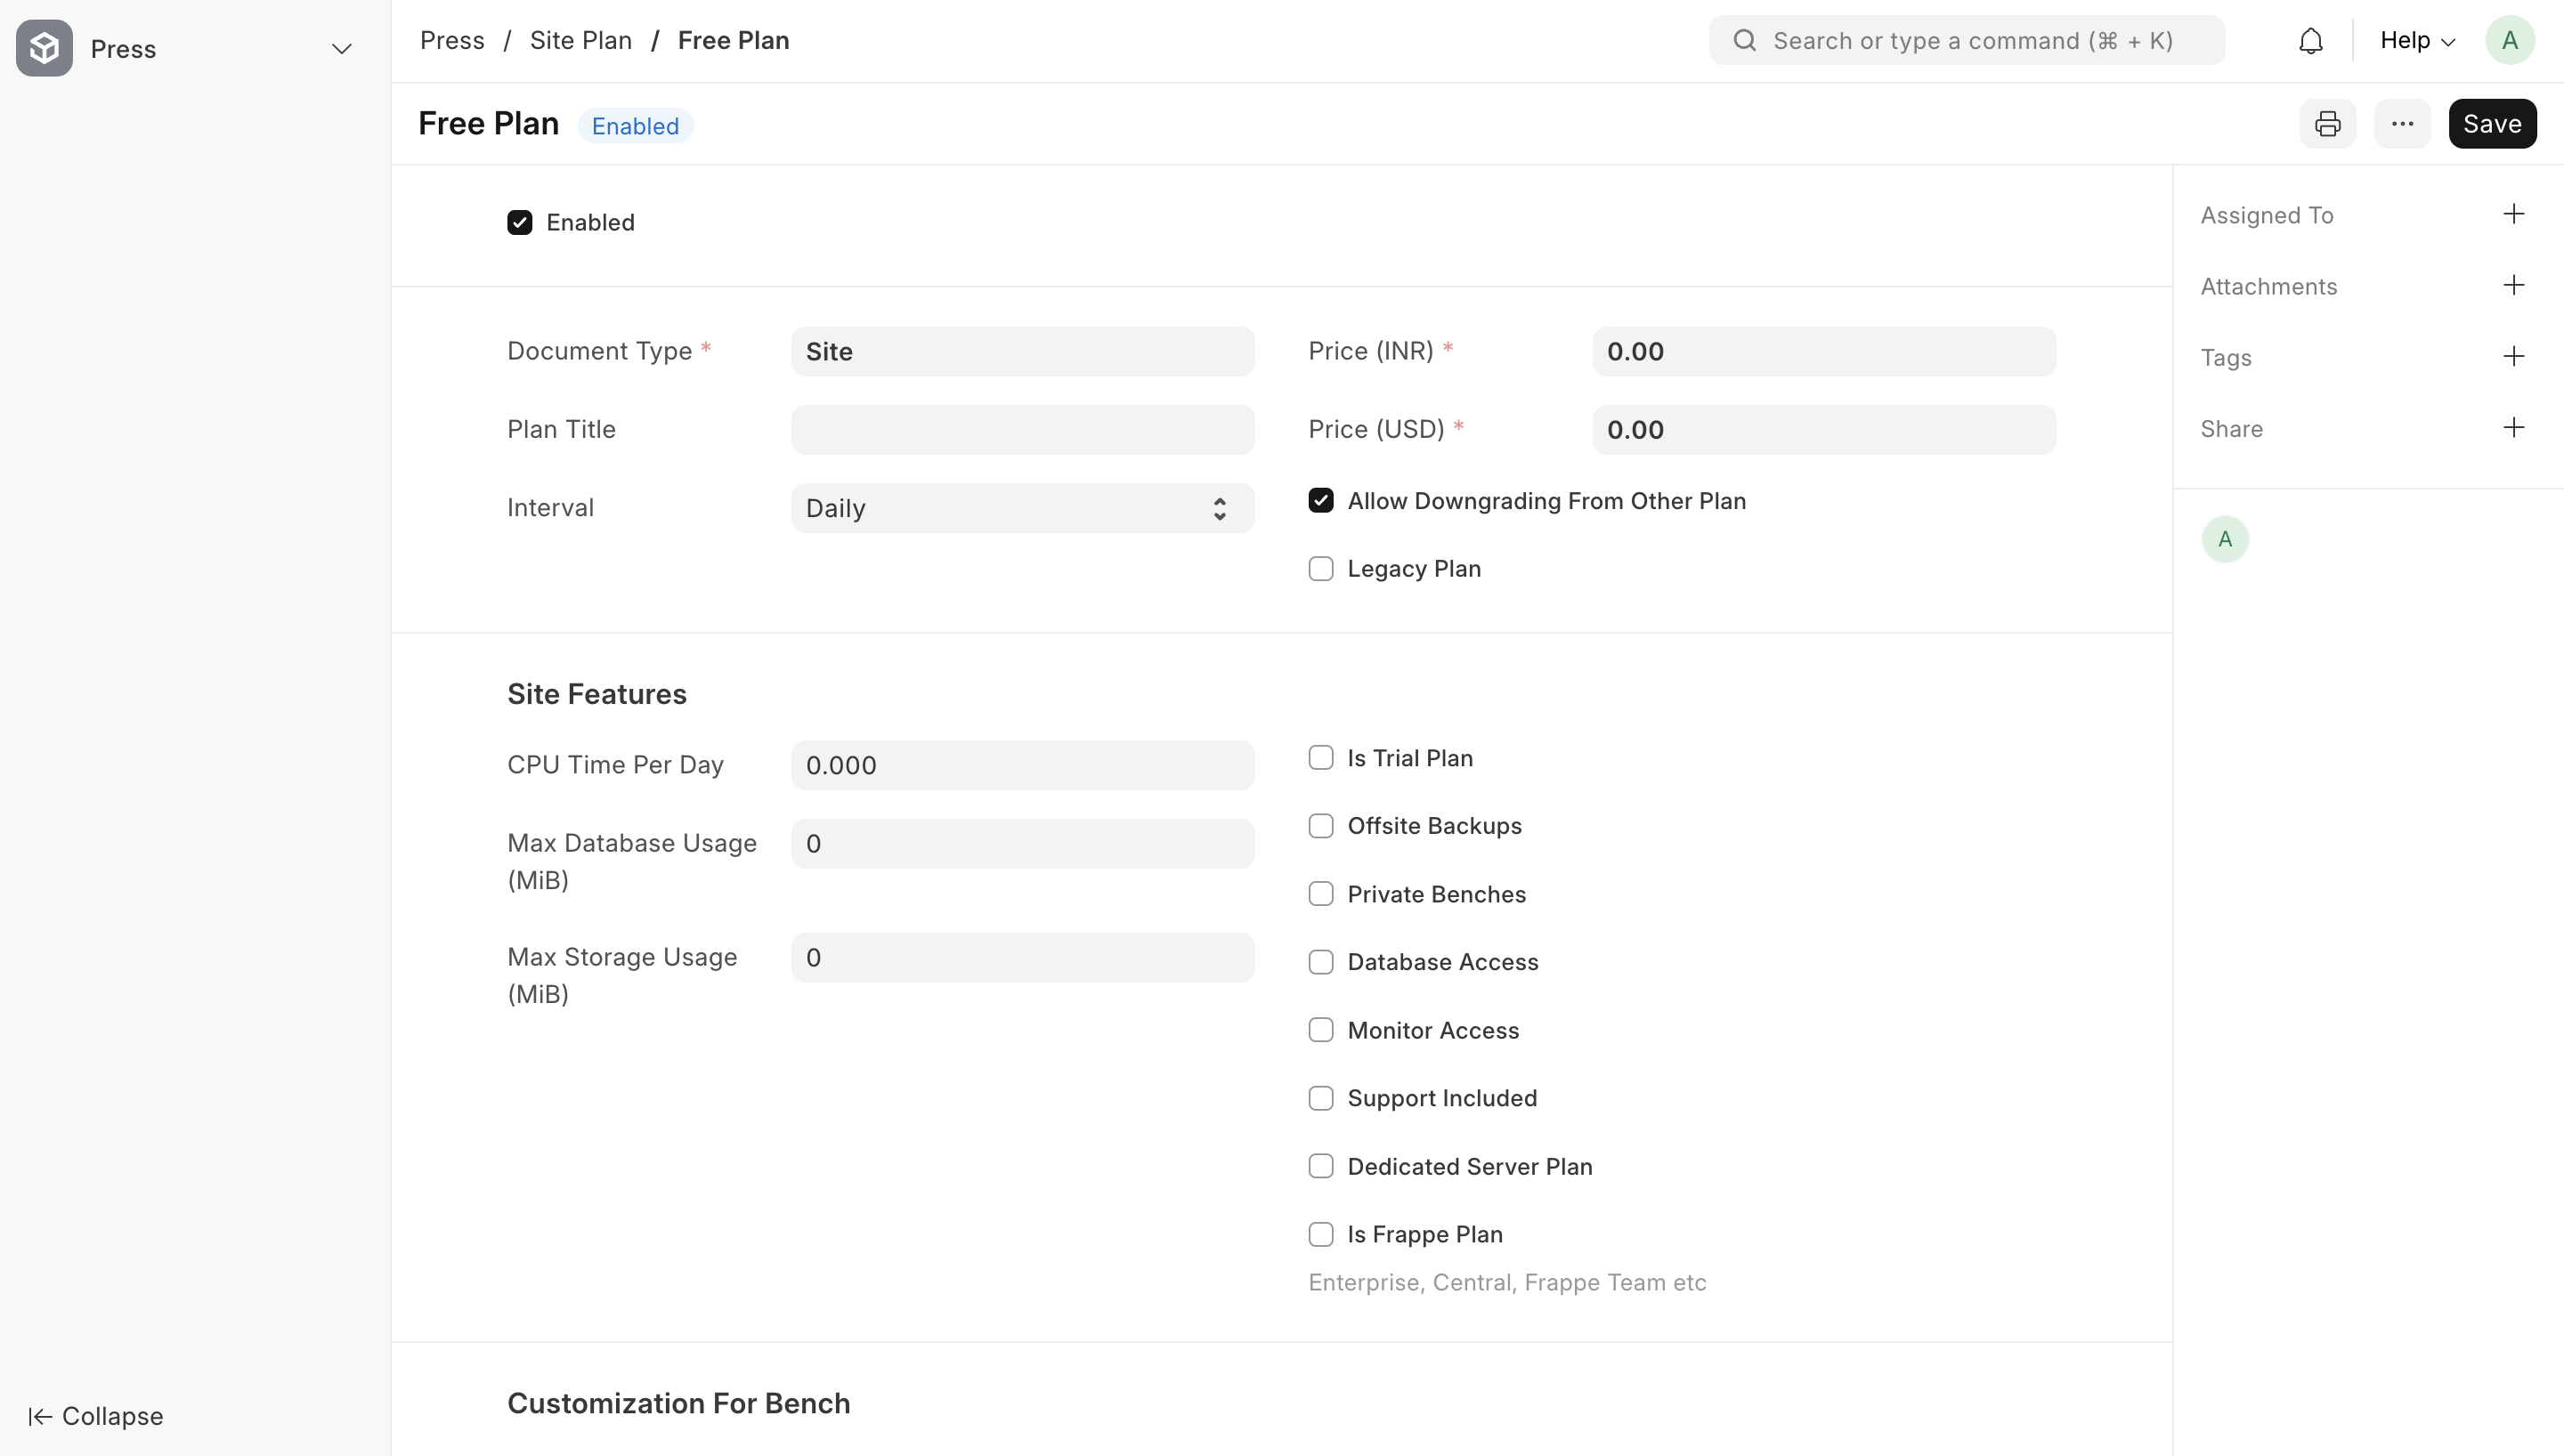The width and height of the screenshot is (2564, 1456).
Task: Expand the Press workspace switcher chevron
Action: 341,49
